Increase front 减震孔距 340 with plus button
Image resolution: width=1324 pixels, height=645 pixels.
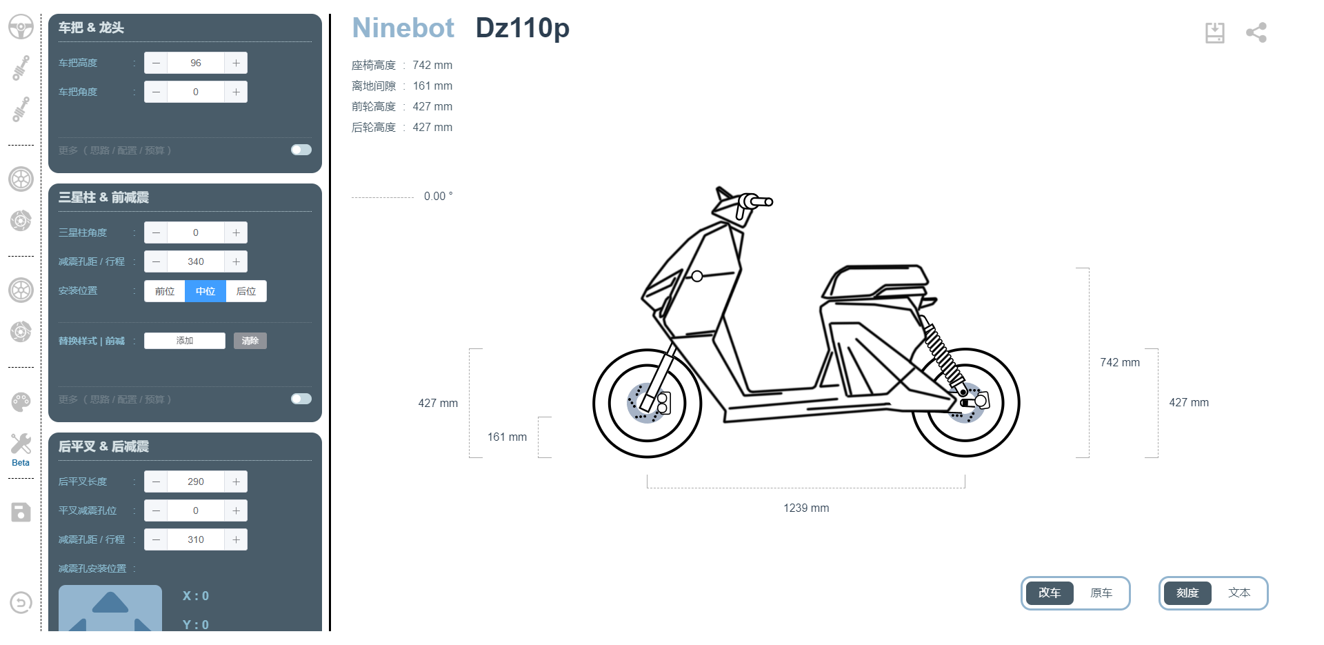(x=236, y=261)
